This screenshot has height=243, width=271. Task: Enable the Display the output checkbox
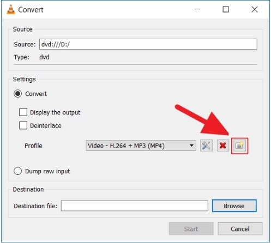23,112
